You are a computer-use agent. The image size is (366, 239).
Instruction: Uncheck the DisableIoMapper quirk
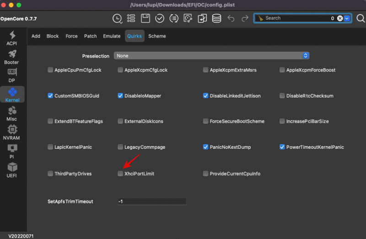click(x=120, y=96)
